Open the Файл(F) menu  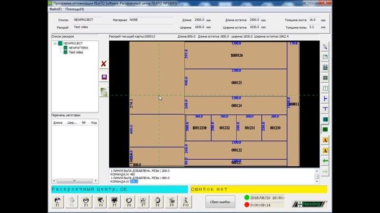tap(55, 9)
